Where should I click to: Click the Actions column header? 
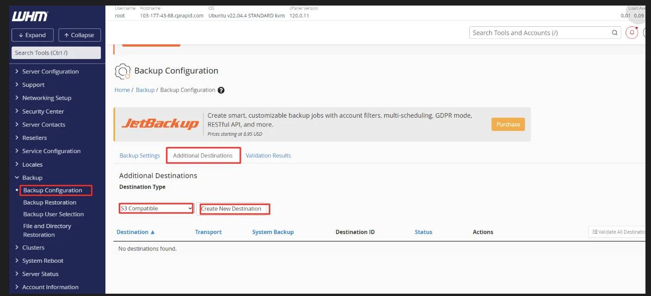pyautogui.click(x=483, y=232)
